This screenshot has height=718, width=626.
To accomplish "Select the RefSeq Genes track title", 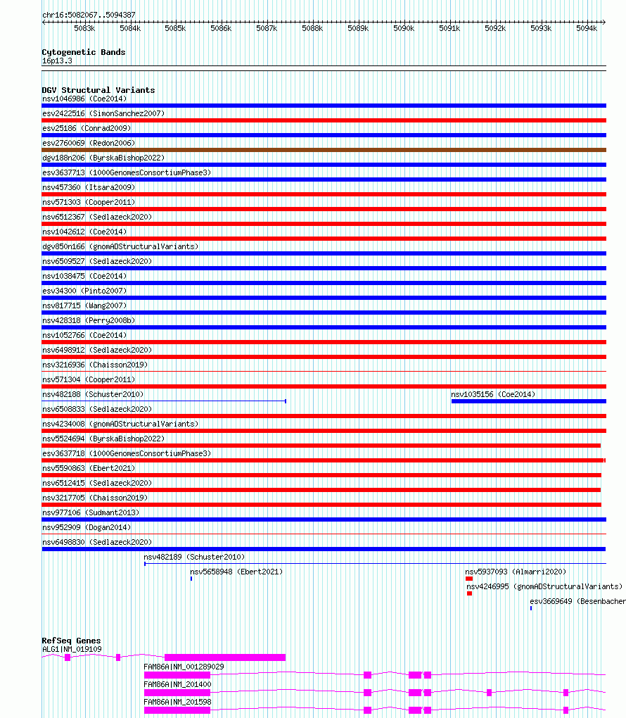I will point(71,641).
